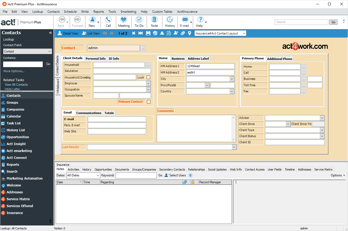This screenshot has width=348, height=231.
Task: Open the Client Type dropdown
Action: pos(322,130)
